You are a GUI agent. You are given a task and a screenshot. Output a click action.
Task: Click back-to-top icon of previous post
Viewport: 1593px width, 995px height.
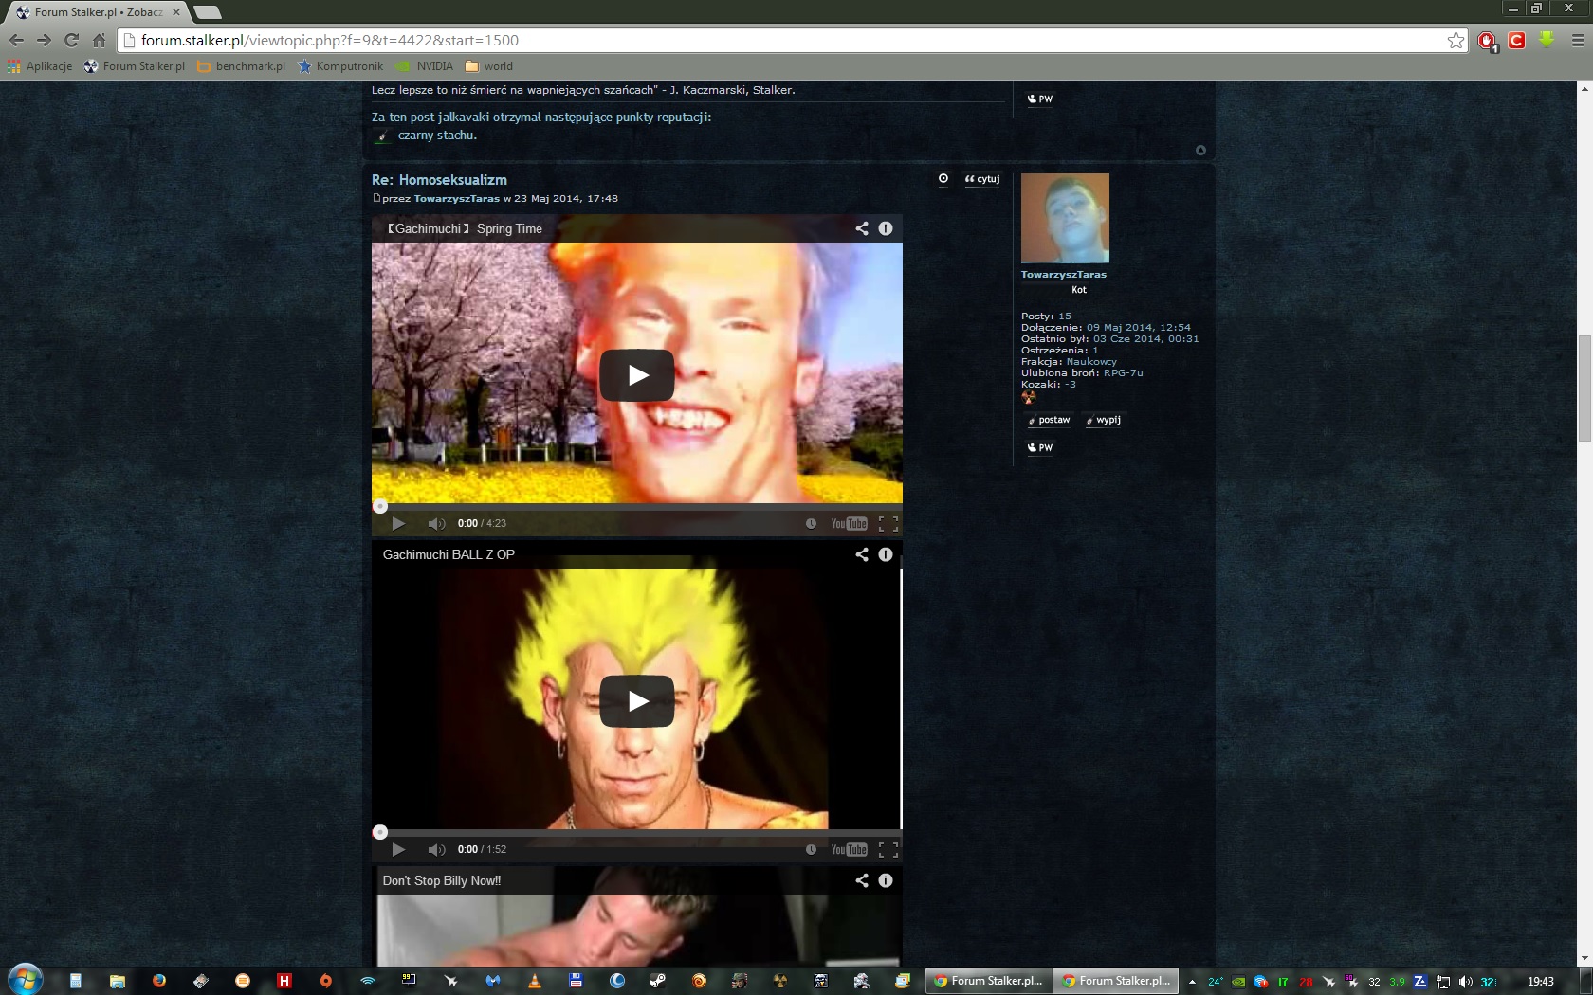1200,150
